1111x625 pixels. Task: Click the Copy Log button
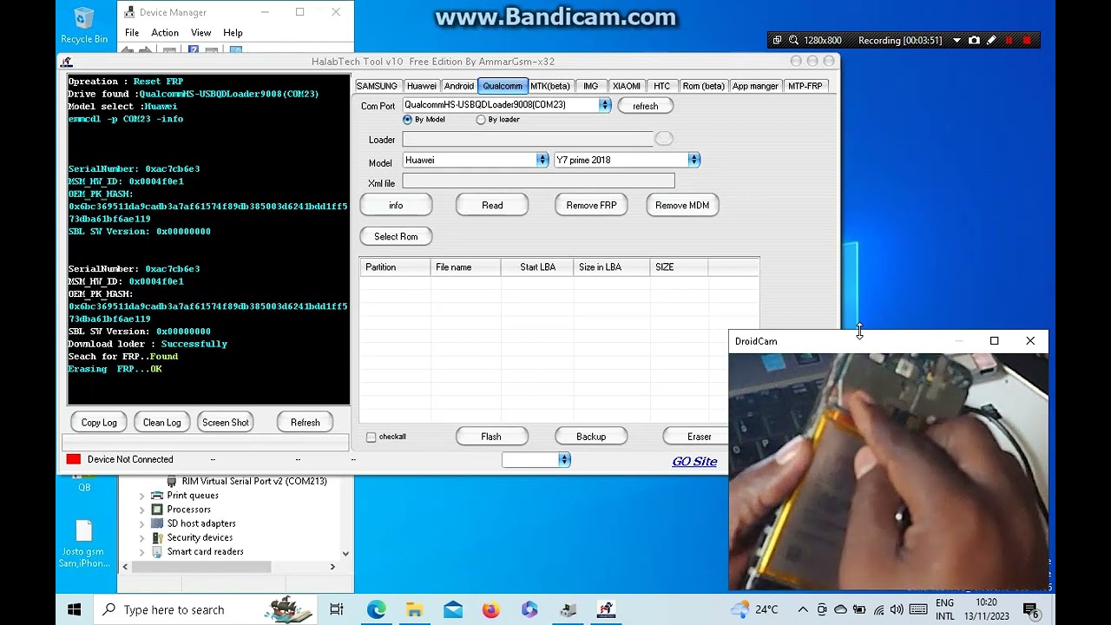pos(99,423)
